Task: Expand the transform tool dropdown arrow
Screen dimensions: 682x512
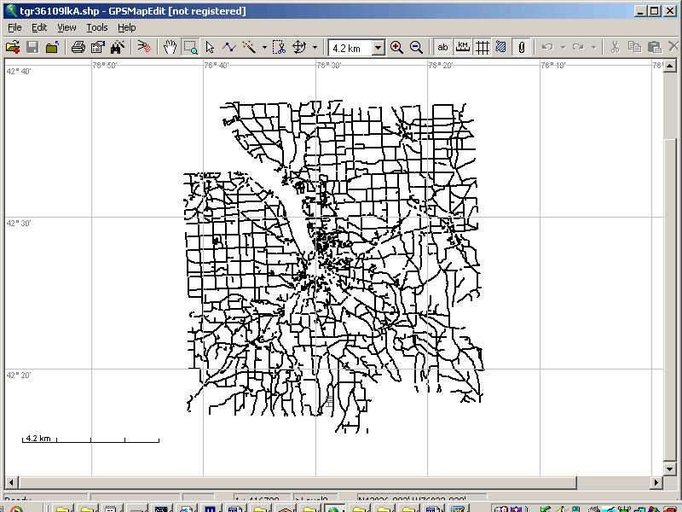Action: coord(315,47)
